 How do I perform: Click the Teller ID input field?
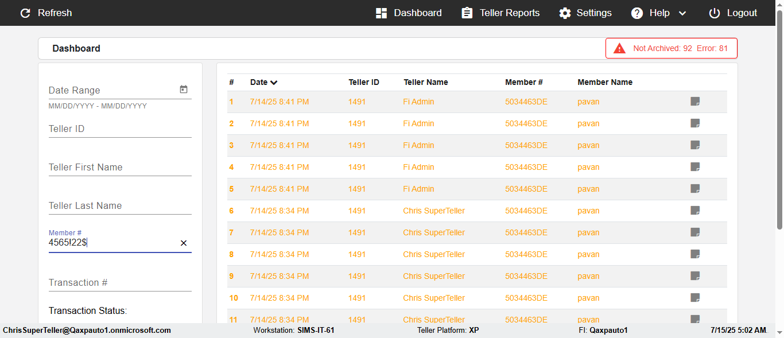120,129
